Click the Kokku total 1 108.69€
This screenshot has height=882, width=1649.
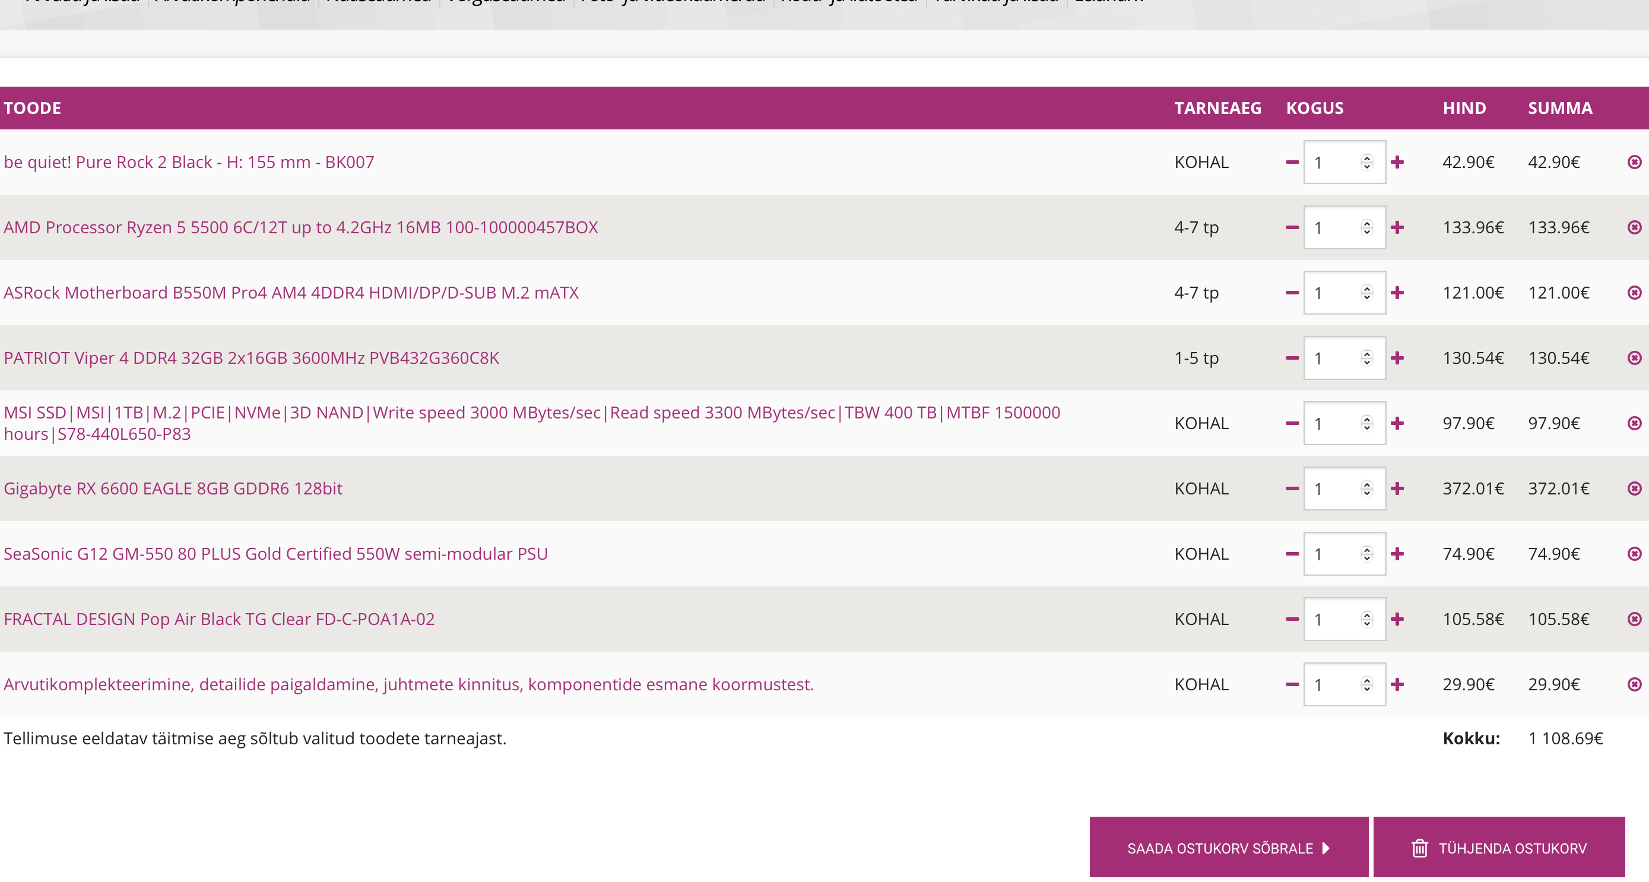tap(1566, 740)
